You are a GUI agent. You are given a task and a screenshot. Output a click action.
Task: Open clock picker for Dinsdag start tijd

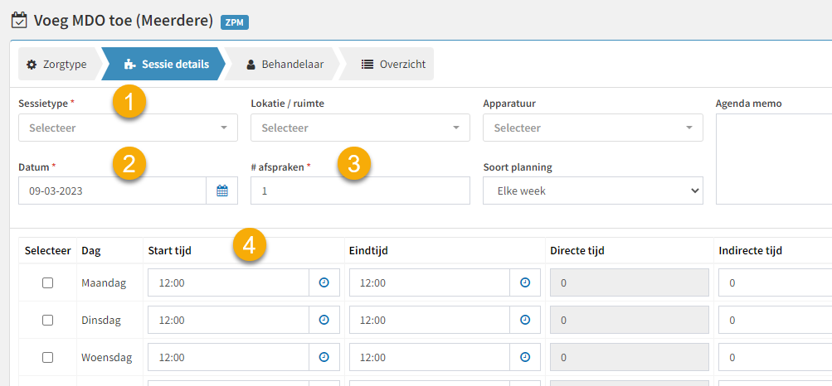(324, 320)
